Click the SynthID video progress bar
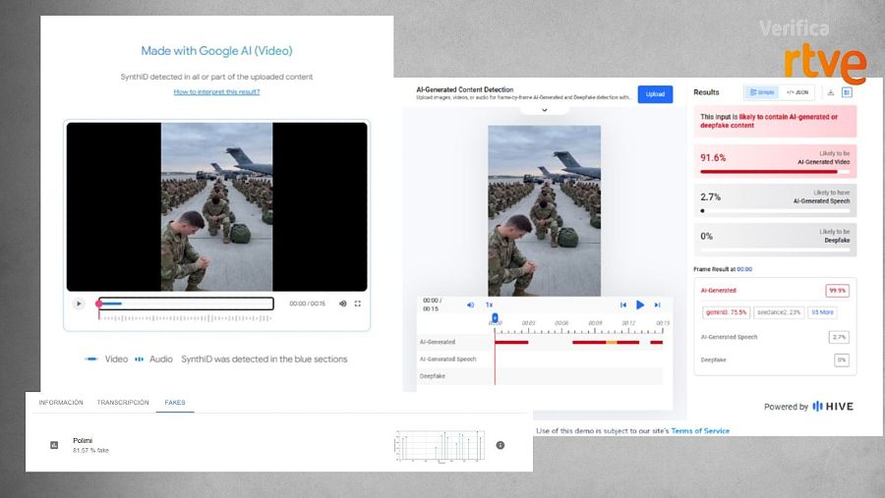Viewport: 885px width, 498px height. (185, 304)
